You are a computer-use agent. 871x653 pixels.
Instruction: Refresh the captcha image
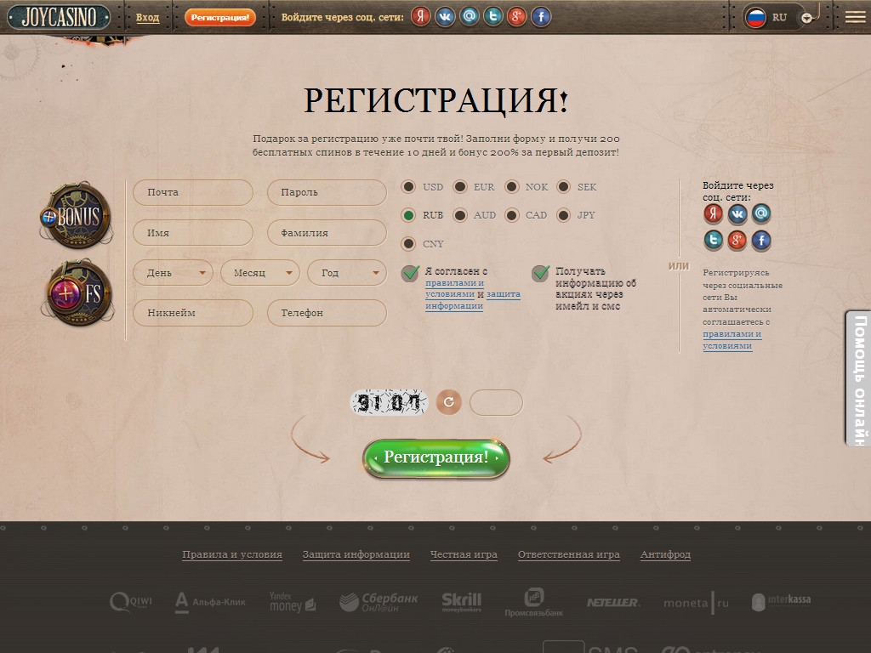coord(448,402)
